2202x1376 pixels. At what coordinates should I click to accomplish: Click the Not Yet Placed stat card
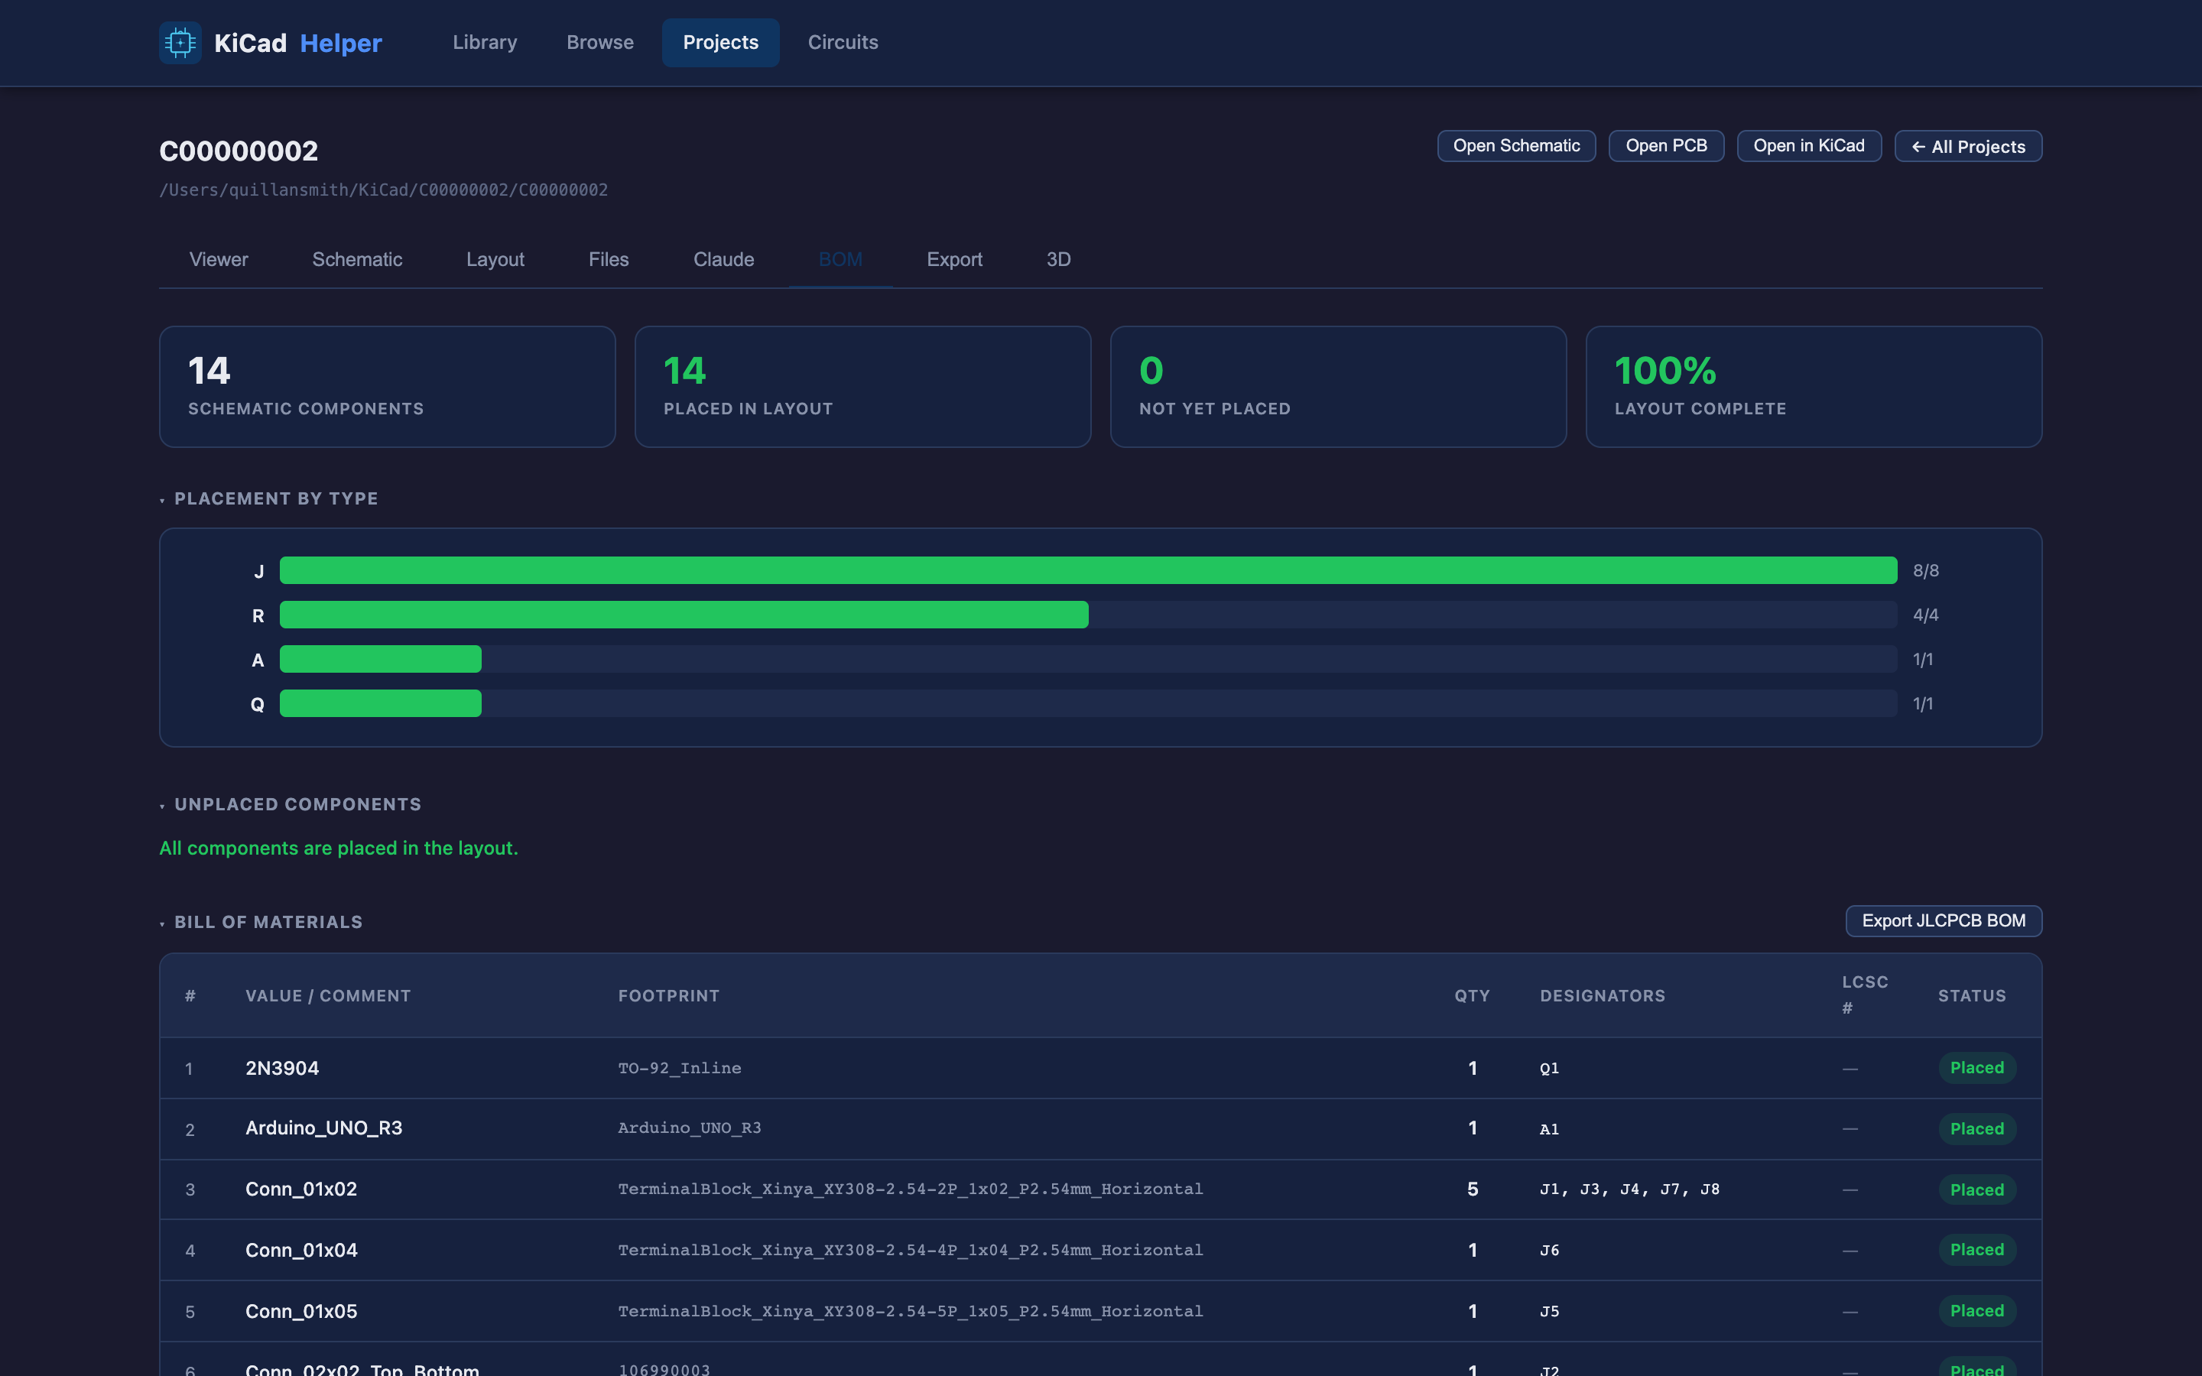1339,387
